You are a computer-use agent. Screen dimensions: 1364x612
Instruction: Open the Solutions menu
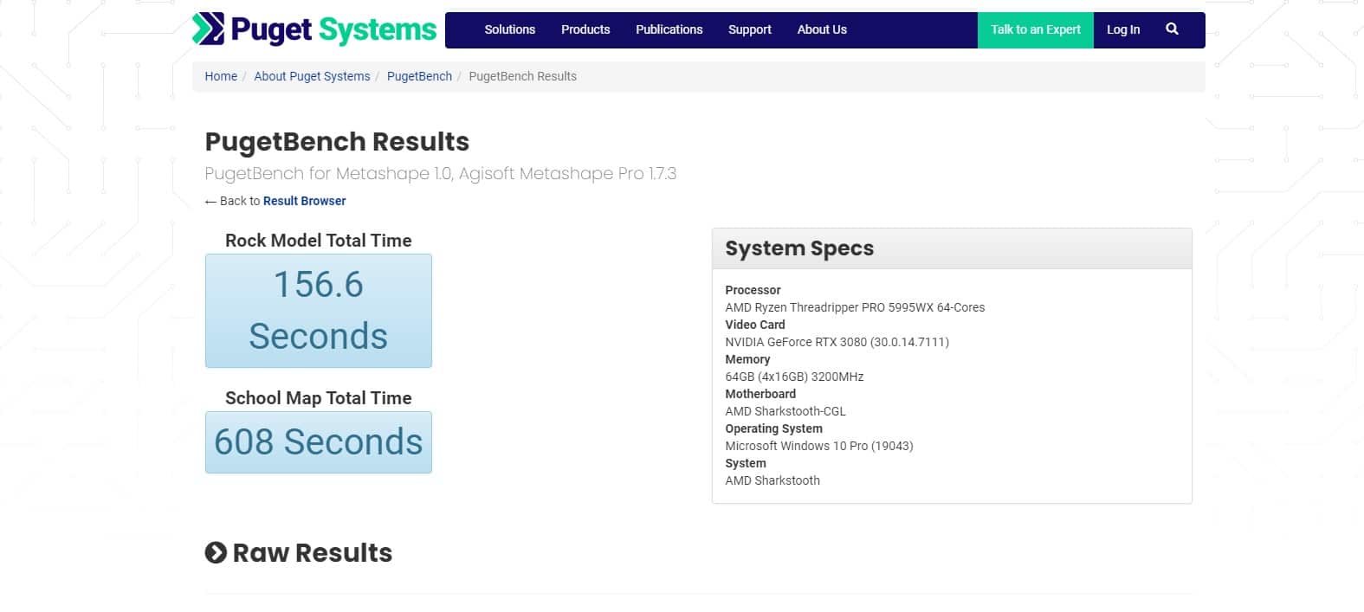tap(509, 29)
